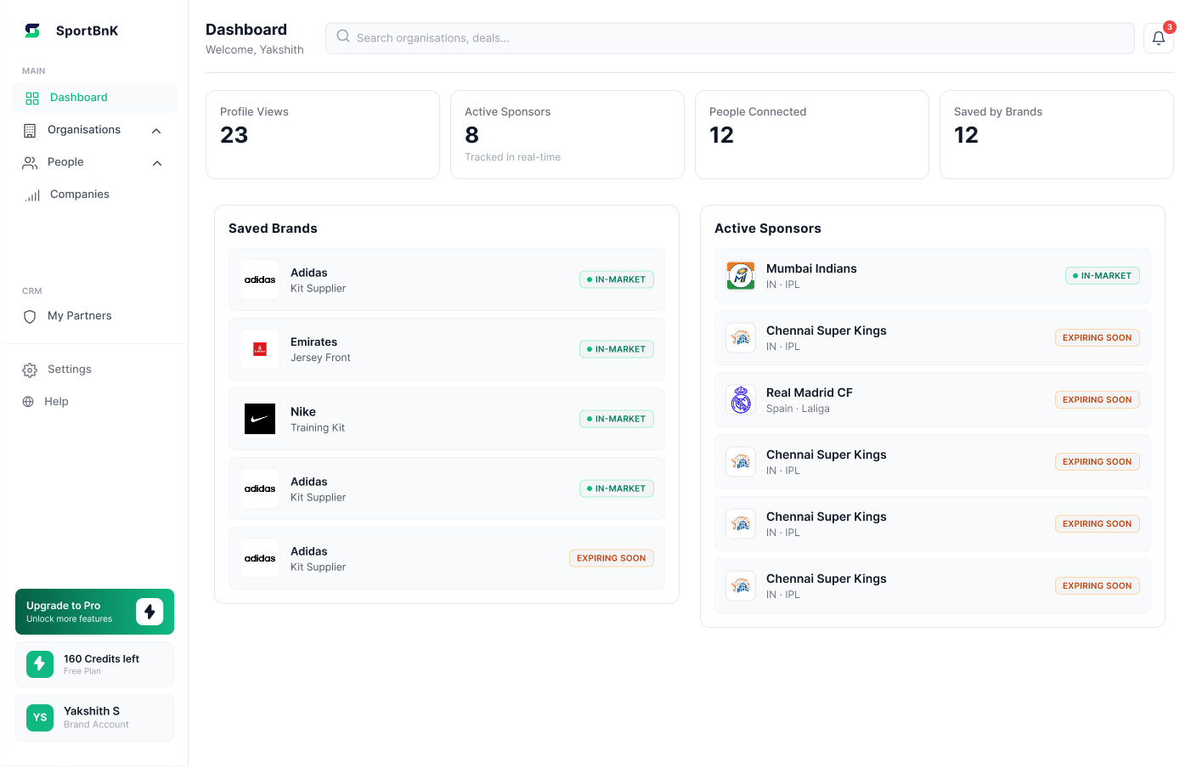Open Settings from sidebar
Image resolution: width=1191 pixels, height=768 pixels.
94,370
